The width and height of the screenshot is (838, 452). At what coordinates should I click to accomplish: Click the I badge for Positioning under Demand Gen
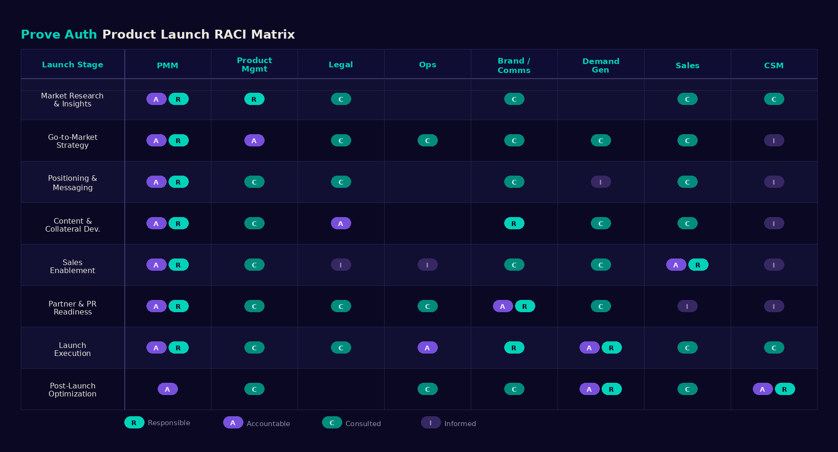tap(601, 182)
